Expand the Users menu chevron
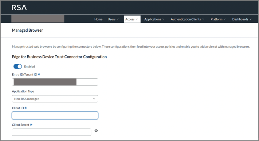Screen dimensions: 259x141 pos(118,19)
